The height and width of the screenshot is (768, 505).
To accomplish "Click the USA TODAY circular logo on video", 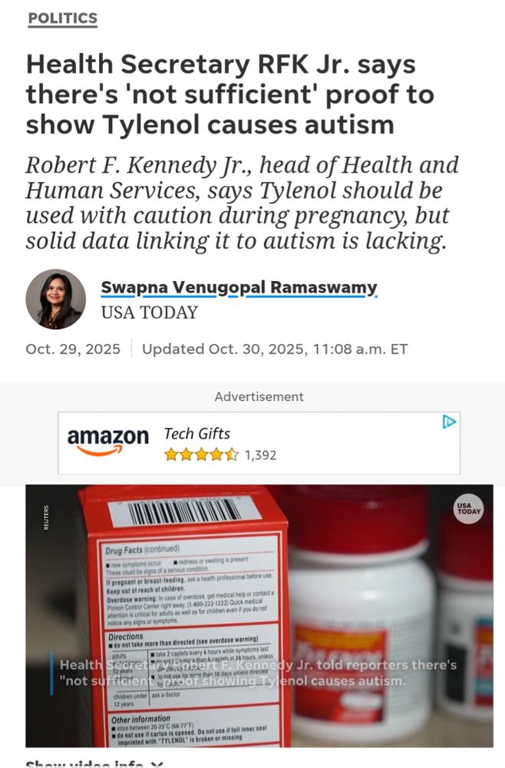I will tap(468, 508).
